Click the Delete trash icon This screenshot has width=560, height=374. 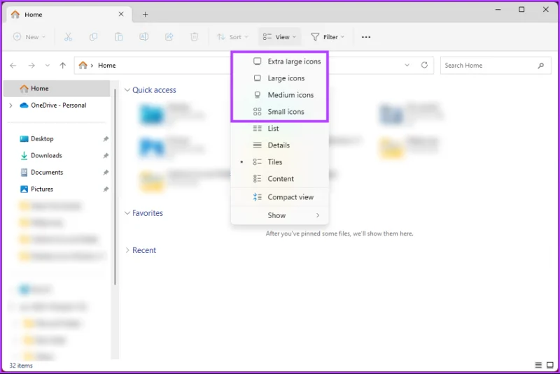pos(195,37)
